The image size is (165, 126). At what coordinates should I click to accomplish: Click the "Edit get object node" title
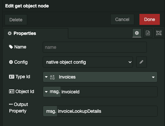27,6
